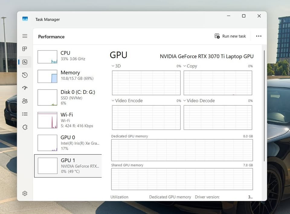290x214 pixels.
Task: Expand the Copy graph engine dropdown
Action: click(190, 66)
